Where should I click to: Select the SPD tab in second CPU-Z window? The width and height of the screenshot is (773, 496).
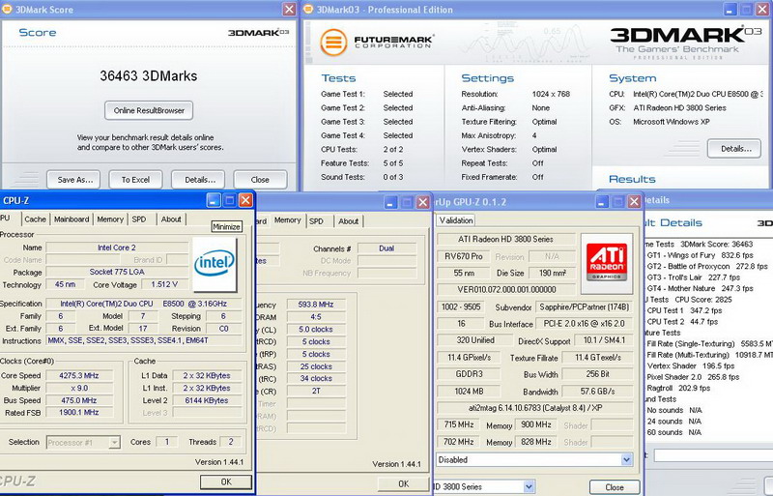pyautogui.click(x=317, y=221)
